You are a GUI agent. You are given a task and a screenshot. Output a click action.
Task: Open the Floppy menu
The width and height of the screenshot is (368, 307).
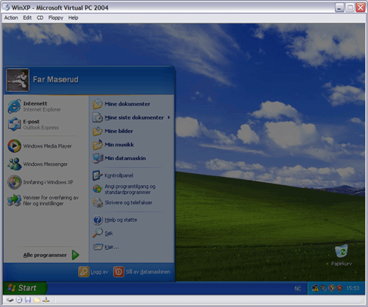click(56, 18)
